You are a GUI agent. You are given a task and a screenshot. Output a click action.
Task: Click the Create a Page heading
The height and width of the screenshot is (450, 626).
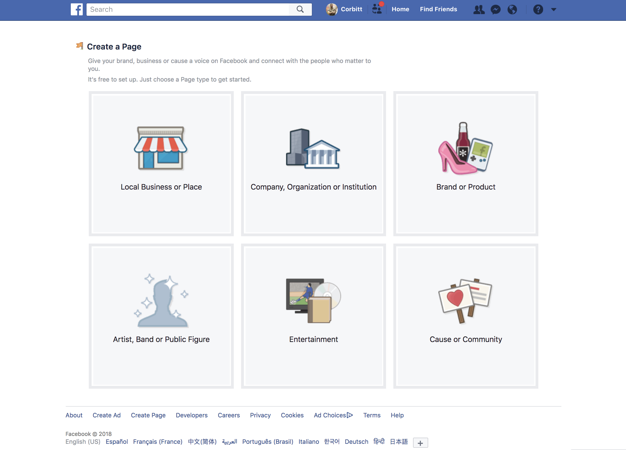coord(114,46)
